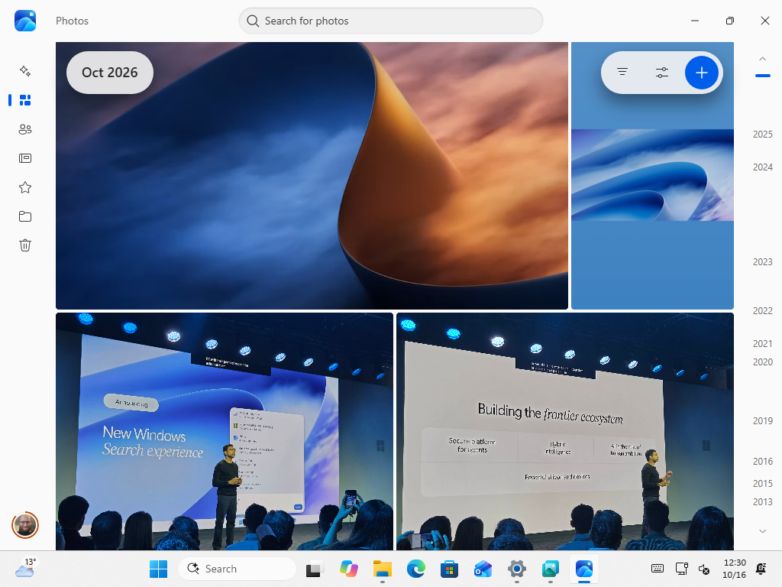Open Task View on the taskbar
Viewport: 782px width, 587px height.
[313, 569]
